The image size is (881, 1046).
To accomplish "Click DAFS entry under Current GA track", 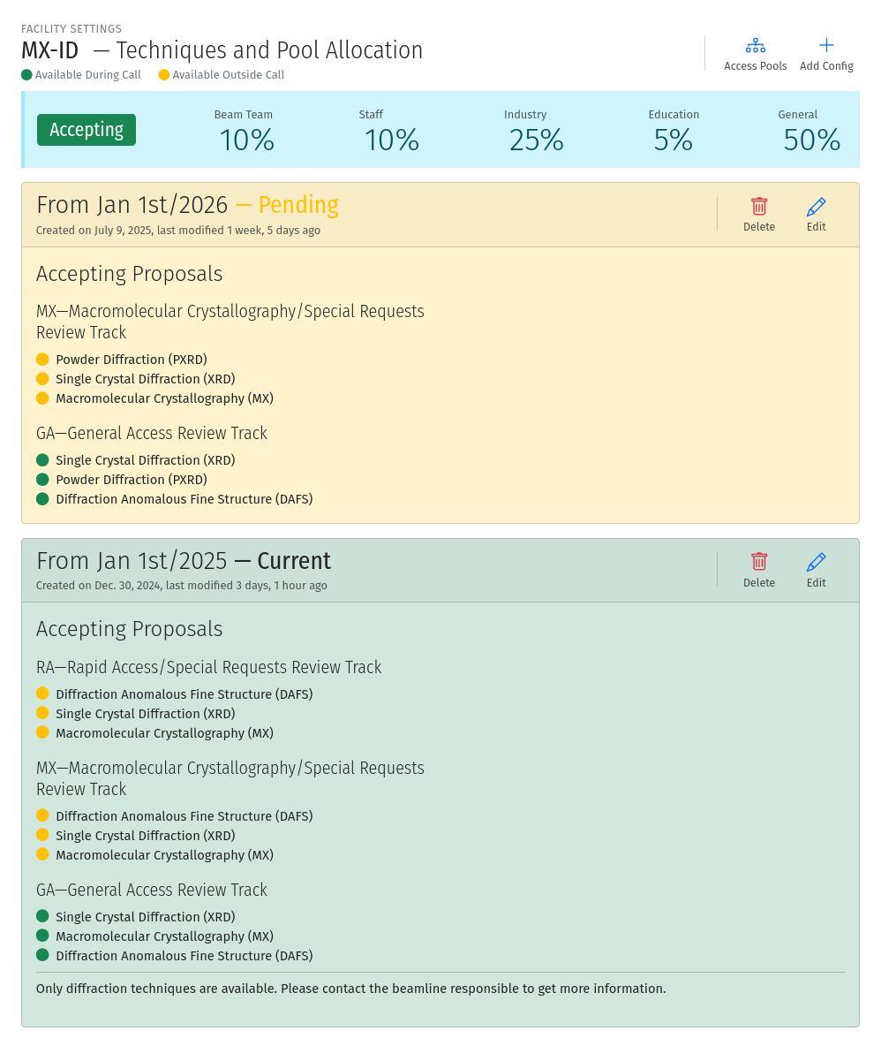I will 184,956.
